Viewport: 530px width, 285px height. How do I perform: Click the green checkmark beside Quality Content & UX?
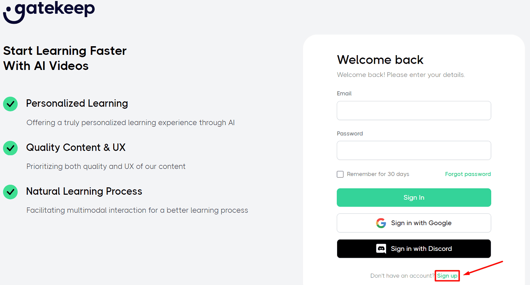(10, 148)
